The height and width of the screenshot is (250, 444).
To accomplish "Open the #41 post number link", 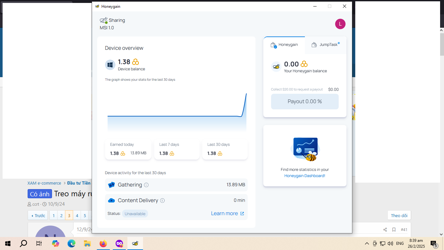I will pyautogui.click(x=404, y=230).
